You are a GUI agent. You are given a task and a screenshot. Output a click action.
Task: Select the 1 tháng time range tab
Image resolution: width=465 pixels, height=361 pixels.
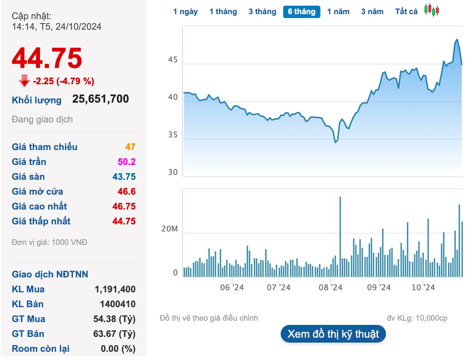tap(223, 12)
